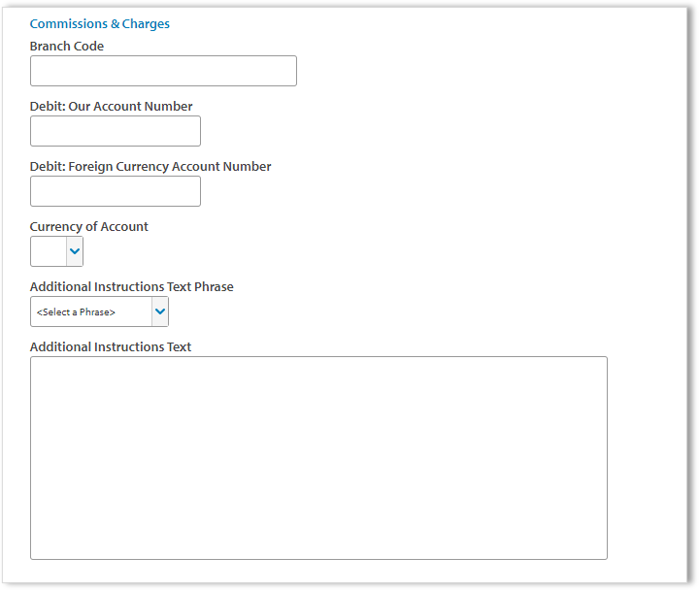Click the Foreign Currency Account Number input
The image size is (699, 590).
[x=115, y=191]
